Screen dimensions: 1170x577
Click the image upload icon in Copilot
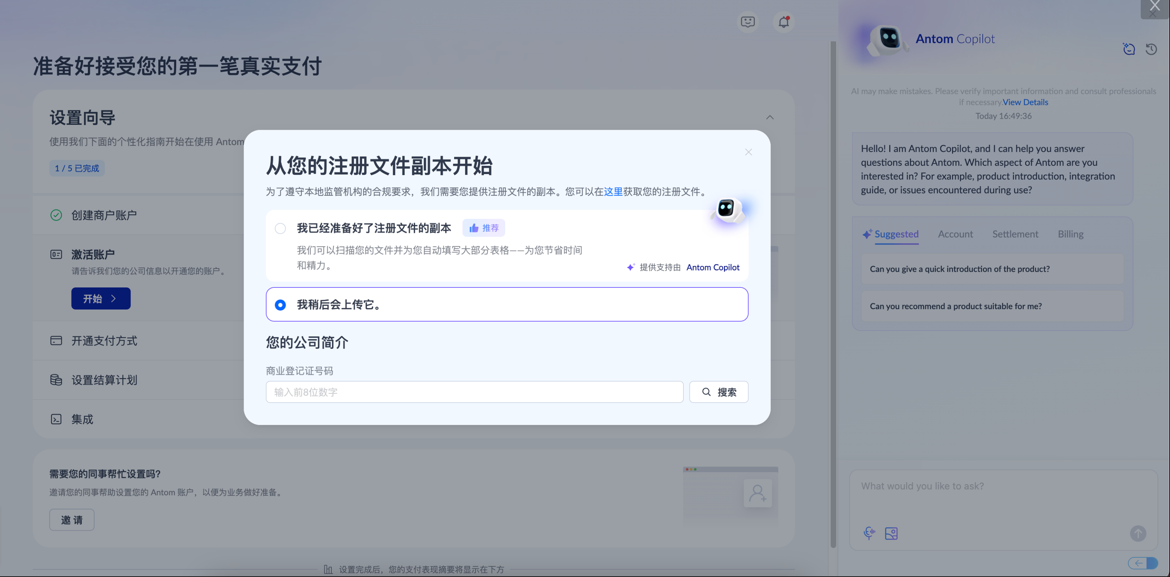pyautogui.click(x=891, y=533)
